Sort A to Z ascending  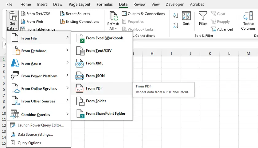(x=176, y=16)
